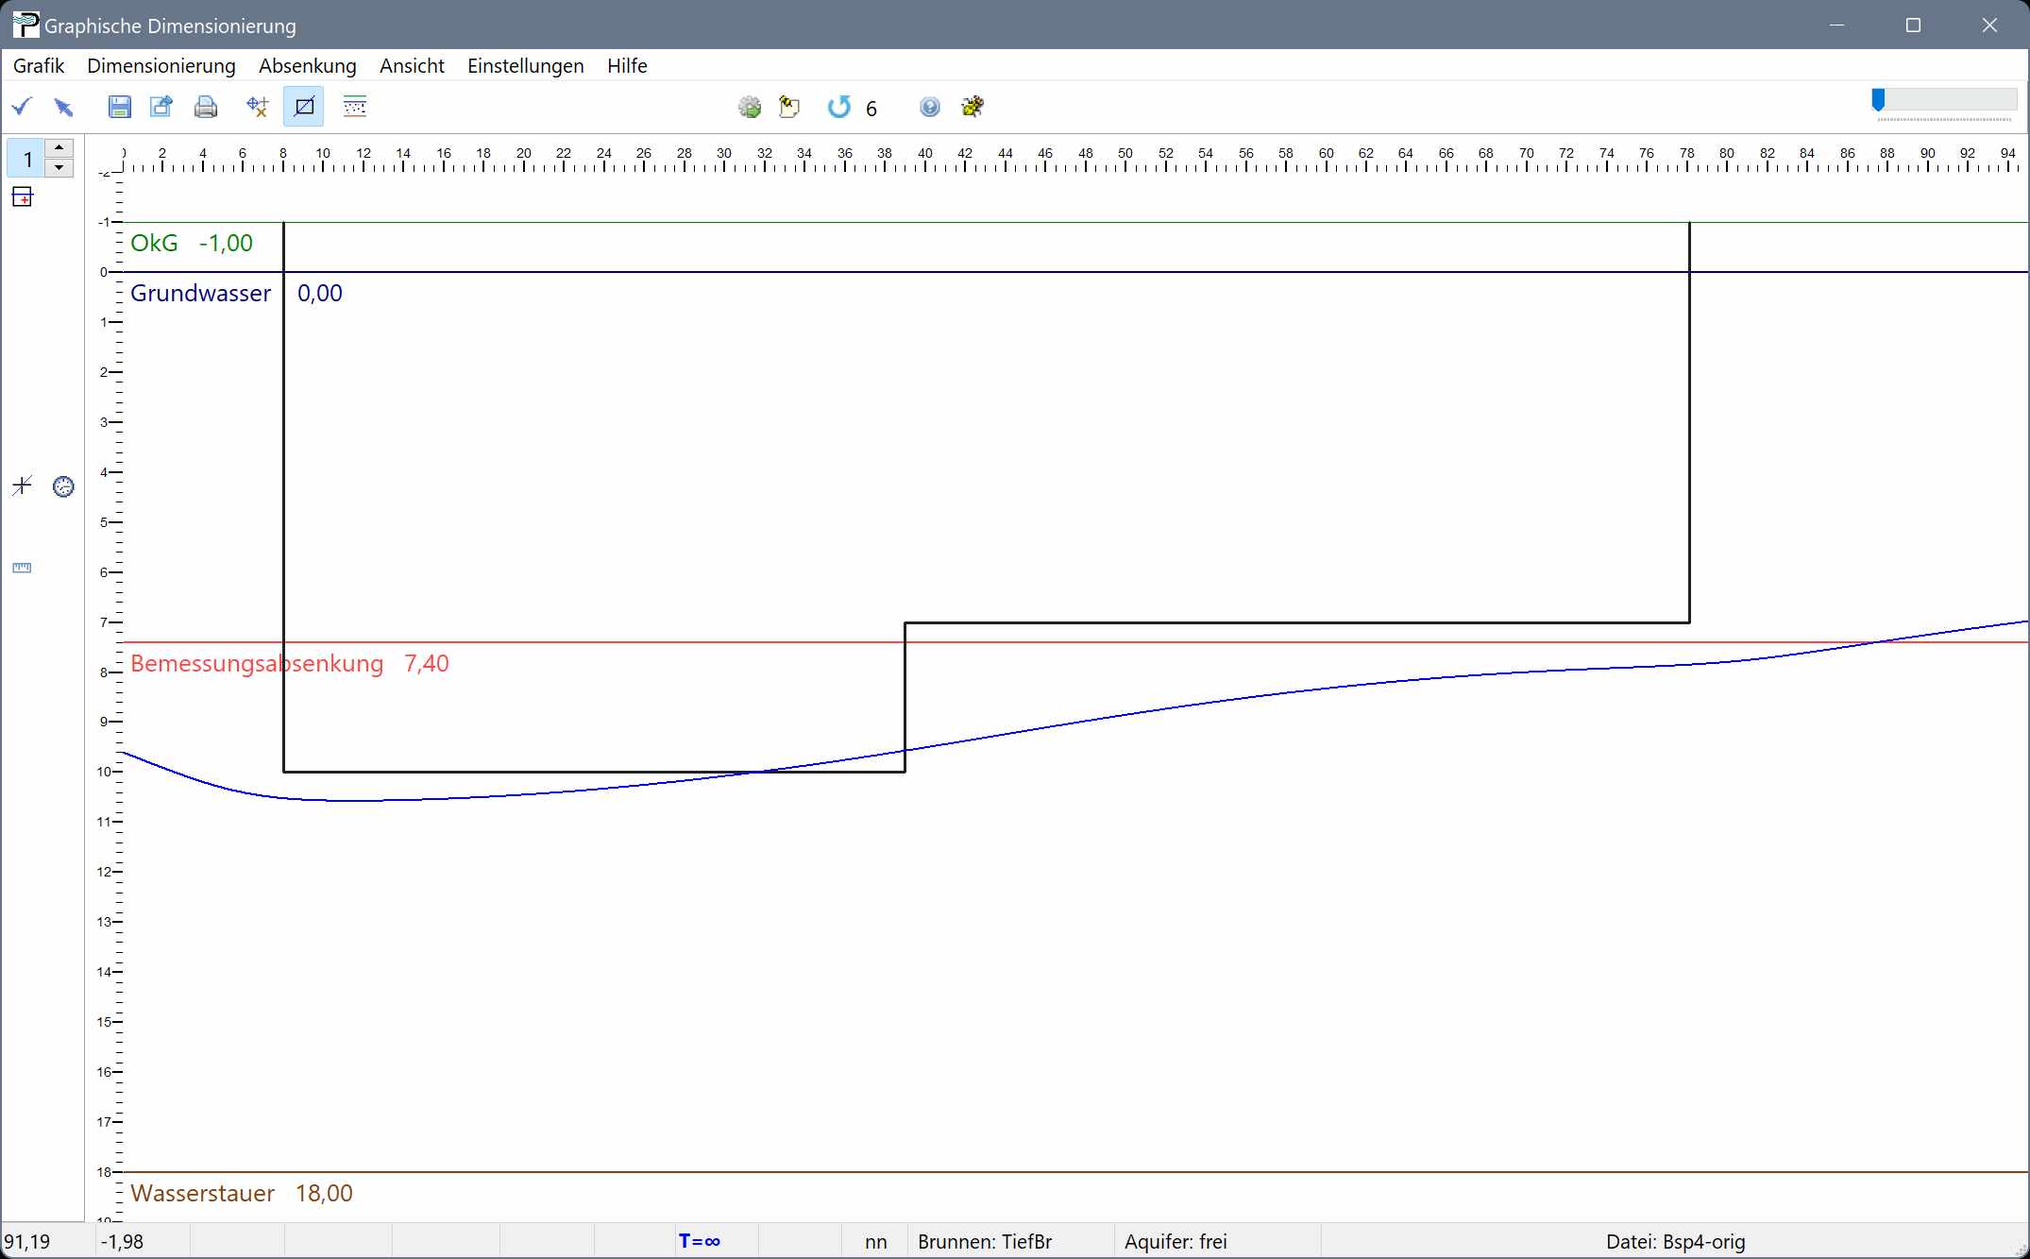Screen dimensions: 2030x1259
Task: Open help via blue question mark icon
Action: 929,108
